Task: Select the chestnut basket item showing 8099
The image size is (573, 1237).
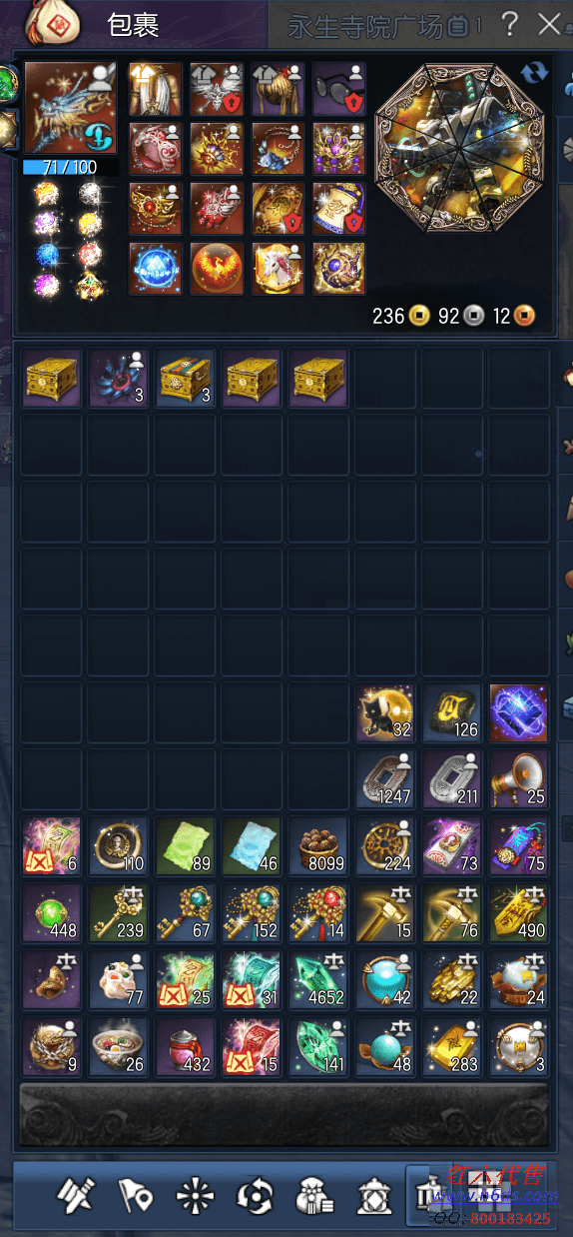Action: click(x=318, y=846)
